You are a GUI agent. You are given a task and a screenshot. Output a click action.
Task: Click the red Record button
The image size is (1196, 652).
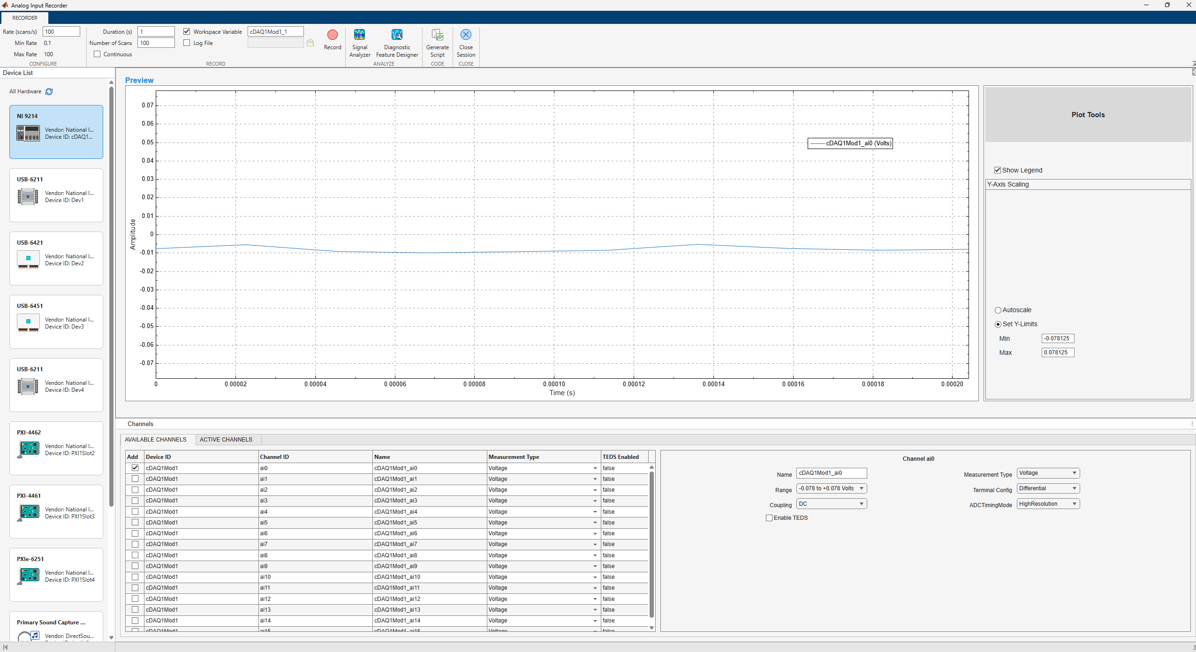click(x=333, y=35)
